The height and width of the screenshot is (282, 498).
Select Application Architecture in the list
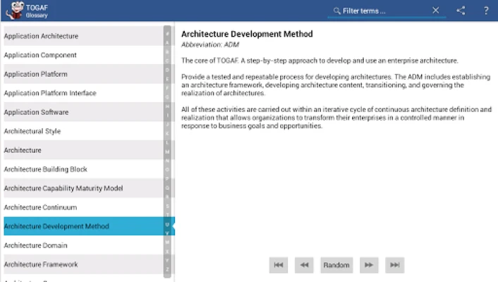[x=81, y=36]
